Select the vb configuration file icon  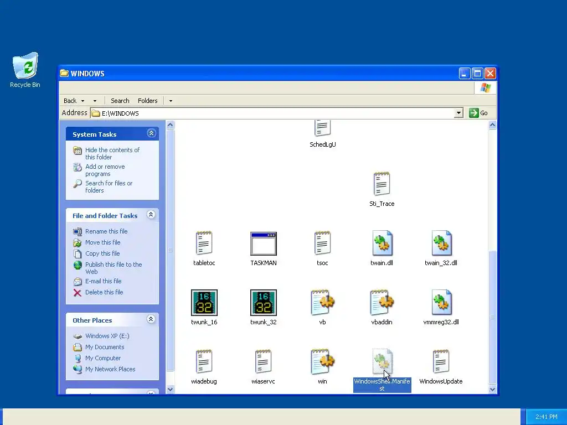click(322, 302)
